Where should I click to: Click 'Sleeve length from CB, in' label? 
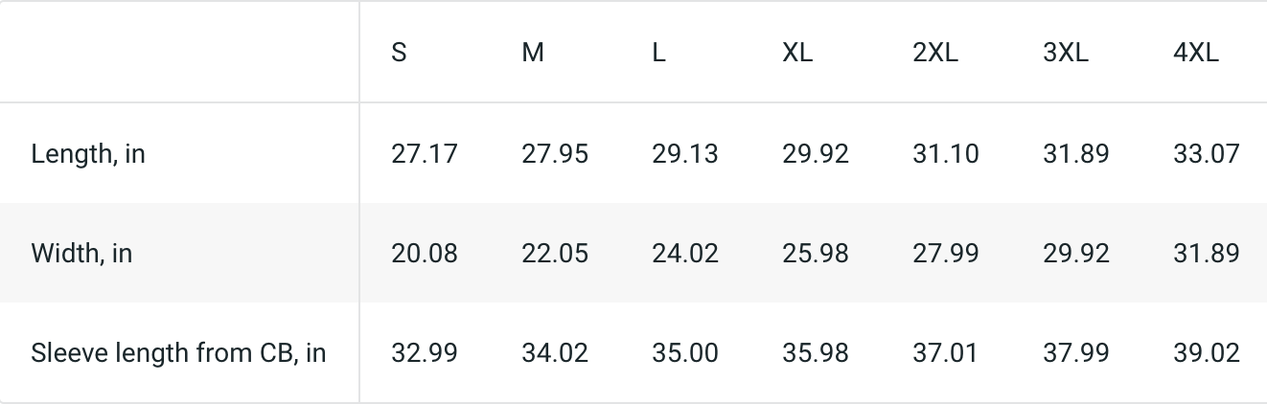pos(178,352)
